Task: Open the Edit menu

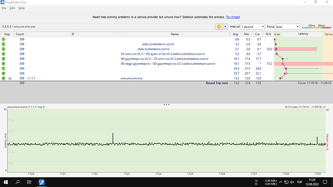Action: (x=12, y=8)
